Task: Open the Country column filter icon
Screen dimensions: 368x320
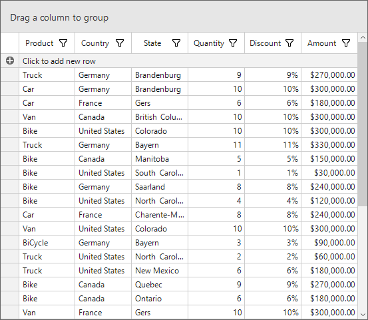Action: (120, 43)
